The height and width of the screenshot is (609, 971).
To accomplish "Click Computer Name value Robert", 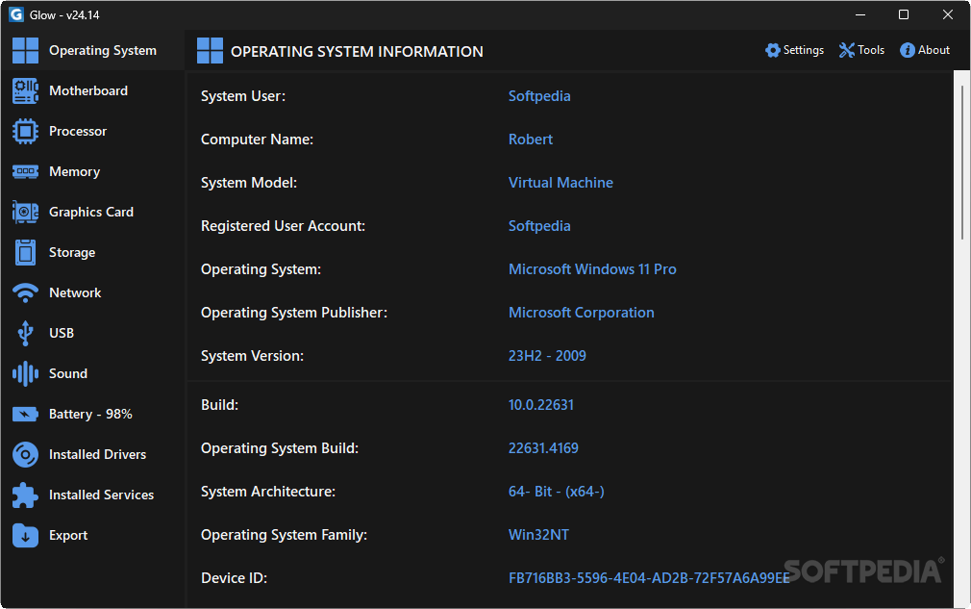I will tap(531, 140).
